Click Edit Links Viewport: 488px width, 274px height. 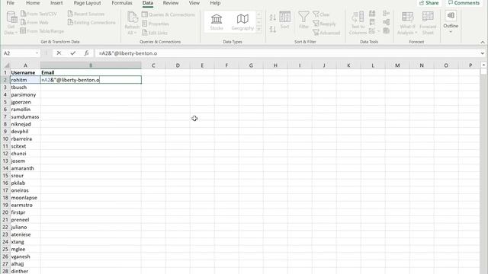[155, 33]
